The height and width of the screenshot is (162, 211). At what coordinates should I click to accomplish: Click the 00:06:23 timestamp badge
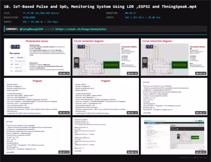pyautogui.click(x=201, y=113)
